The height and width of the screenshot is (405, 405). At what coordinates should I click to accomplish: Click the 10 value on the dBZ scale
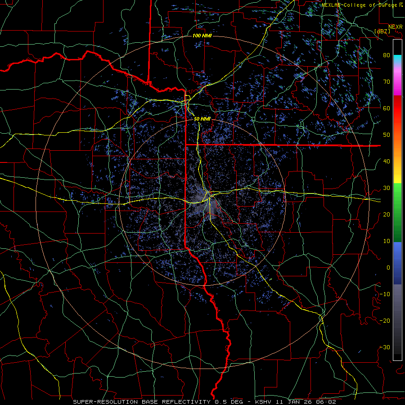coord(387,241)
